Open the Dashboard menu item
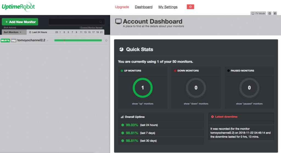Image resolution: width=281 pixels, height=153 pixels. 144,7
